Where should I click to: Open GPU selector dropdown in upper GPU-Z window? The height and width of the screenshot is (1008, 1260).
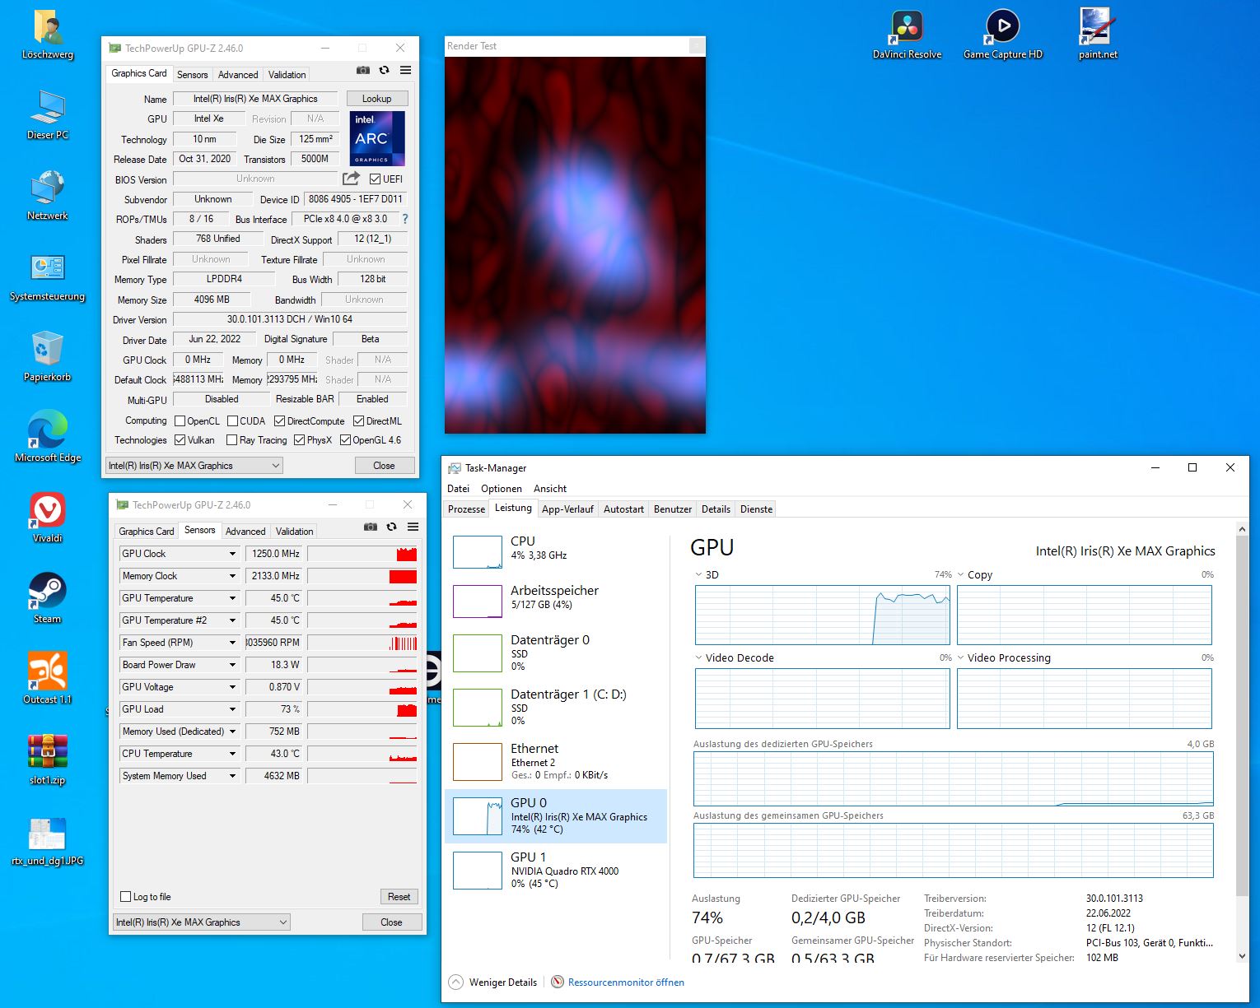click(194, 466)
